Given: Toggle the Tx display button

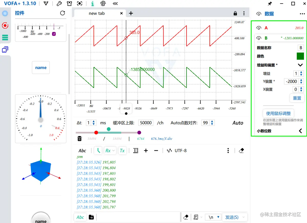Looking at the screenshot, I should pyautogui.click(x=122, y=151).
